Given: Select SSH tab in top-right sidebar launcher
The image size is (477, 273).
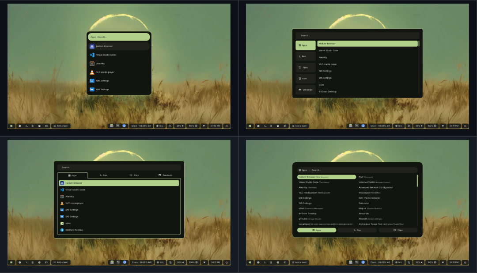Looking at the screenshot, I should tap(306, 79).
